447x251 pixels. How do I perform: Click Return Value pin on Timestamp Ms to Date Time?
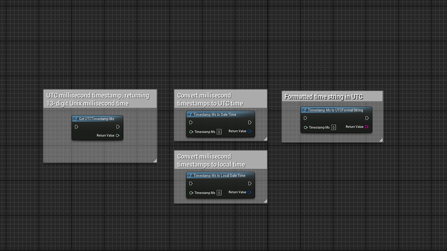[x=249, y=131]
